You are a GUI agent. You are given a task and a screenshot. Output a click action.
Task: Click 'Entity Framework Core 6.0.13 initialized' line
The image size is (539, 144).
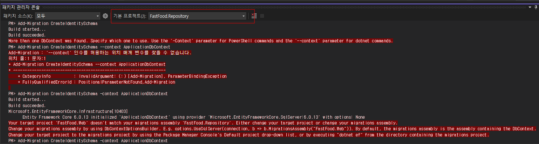point(194,117)
